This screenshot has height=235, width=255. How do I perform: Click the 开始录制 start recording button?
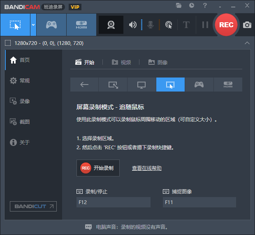tap(98, 168)
